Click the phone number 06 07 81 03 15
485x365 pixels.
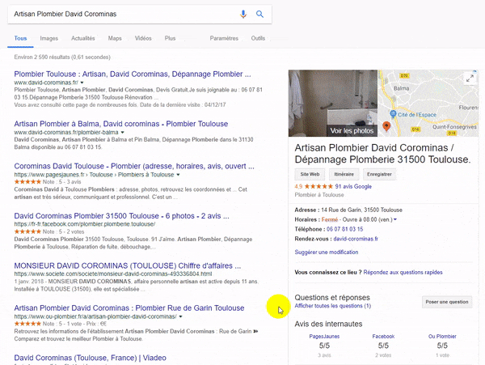point(345,229)
